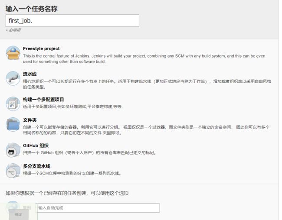Screen dimensions: 282x220
Task: Click the 文件夹 heading
Action: click(x=30, y=120)
